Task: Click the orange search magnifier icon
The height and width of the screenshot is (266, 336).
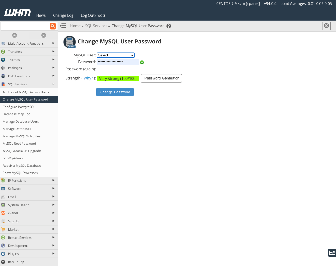Action: (x=53, y=26)
